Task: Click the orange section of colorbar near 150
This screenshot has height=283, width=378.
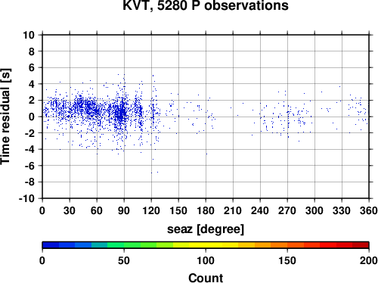Action: coord(287,245)
